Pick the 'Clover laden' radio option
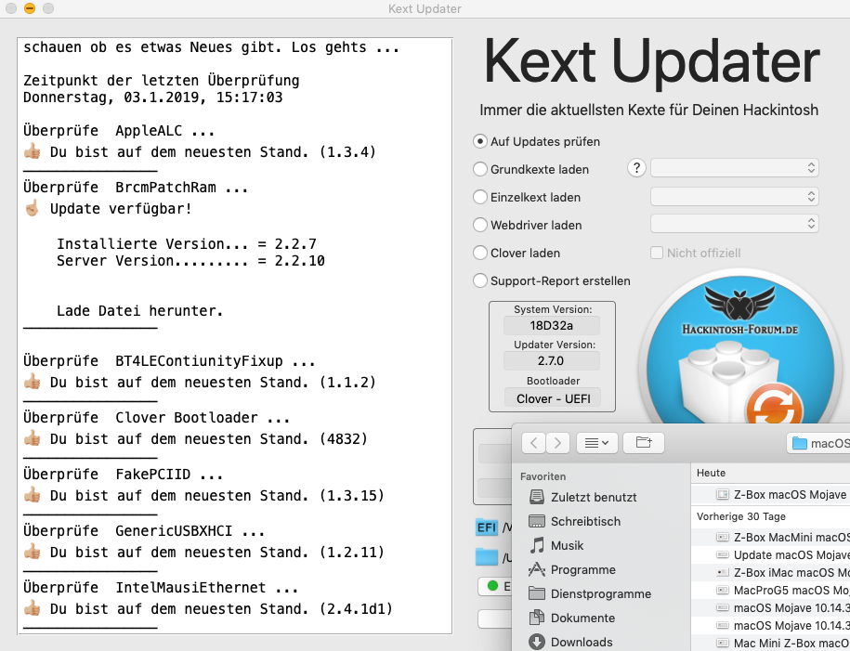 [479, 254]
